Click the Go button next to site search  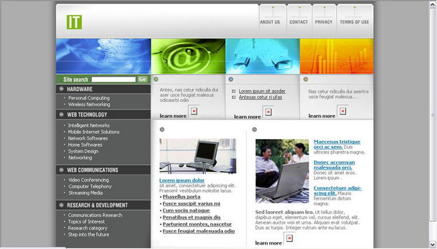[x=142, y=79]
